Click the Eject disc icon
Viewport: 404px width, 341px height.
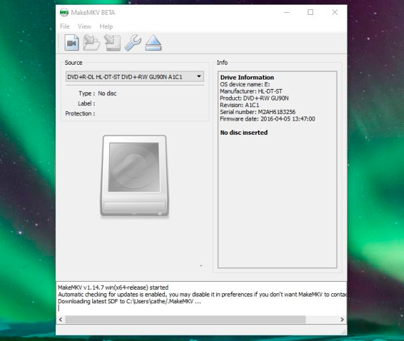point(154,42)
